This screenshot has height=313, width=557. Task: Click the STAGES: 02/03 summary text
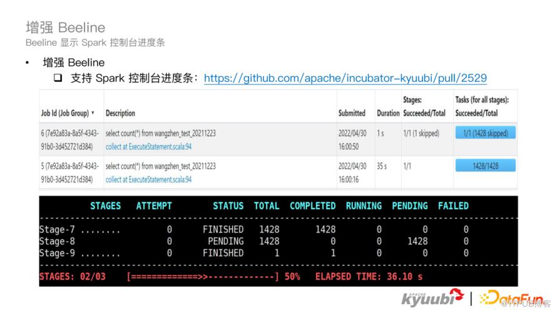73,277
